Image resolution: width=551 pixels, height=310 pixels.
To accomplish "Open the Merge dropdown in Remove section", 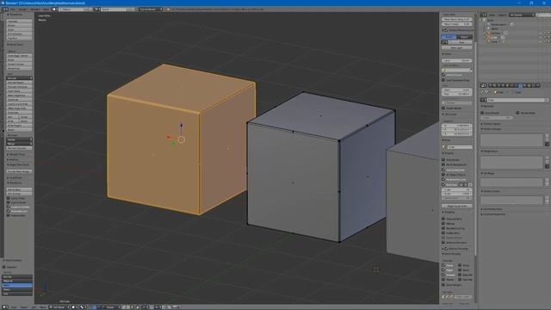I will point(19,144).
